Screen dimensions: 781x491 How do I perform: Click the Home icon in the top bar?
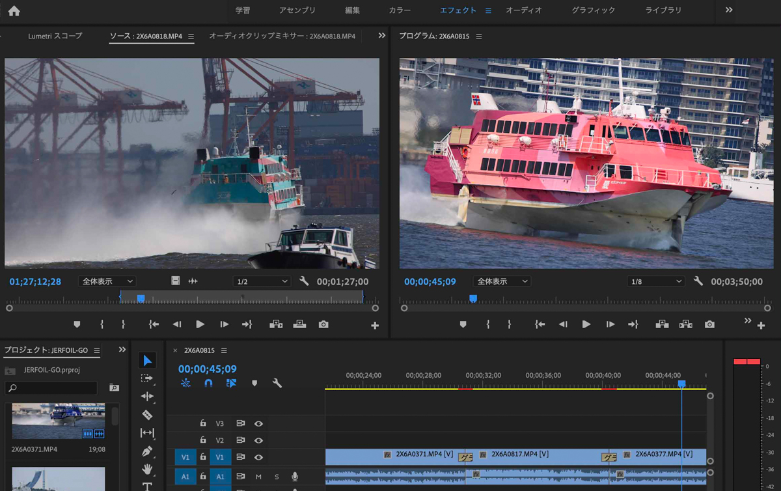pos(14,10)
